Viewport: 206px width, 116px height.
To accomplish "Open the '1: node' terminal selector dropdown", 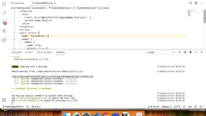I will coord(161,52).
